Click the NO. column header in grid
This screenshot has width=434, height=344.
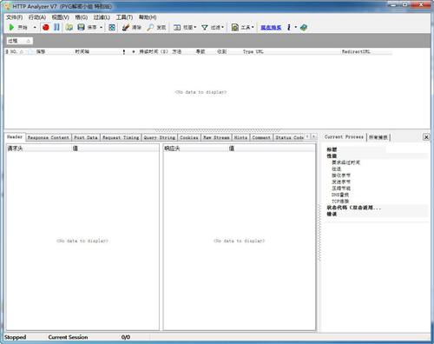pyautogui.click(x=13, y=51)
